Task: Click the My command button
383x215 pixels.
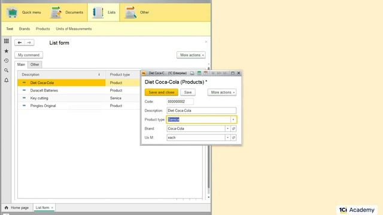Action: click(x=29, y=55)
